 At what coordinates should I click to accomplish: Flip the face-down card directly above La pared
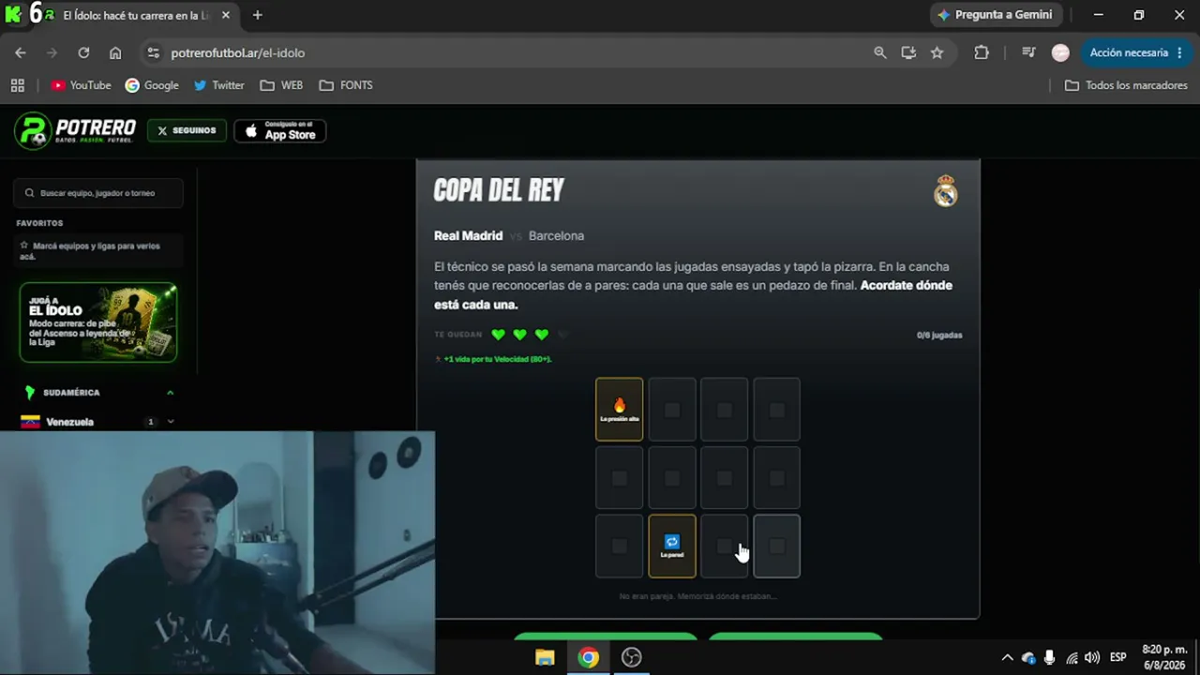click(x=672, y=477)
